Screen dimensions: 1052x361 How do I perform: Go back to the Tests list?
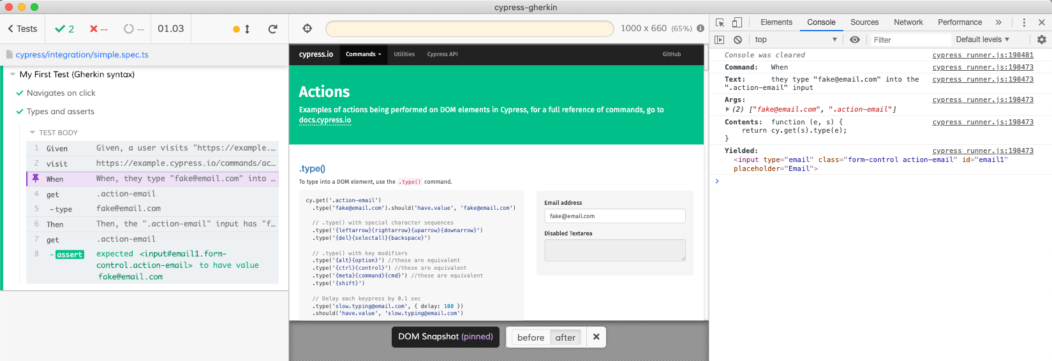[22, 29]
